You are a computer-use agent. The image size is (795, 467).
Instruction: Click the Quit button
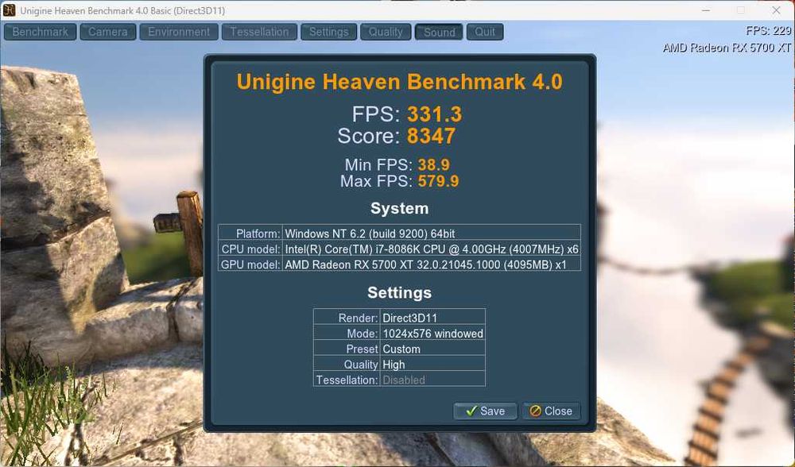[485, 32]
